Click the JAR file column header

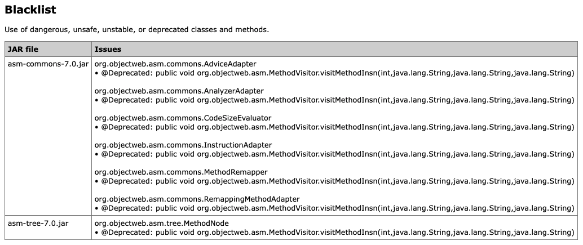tap(23, 49)
